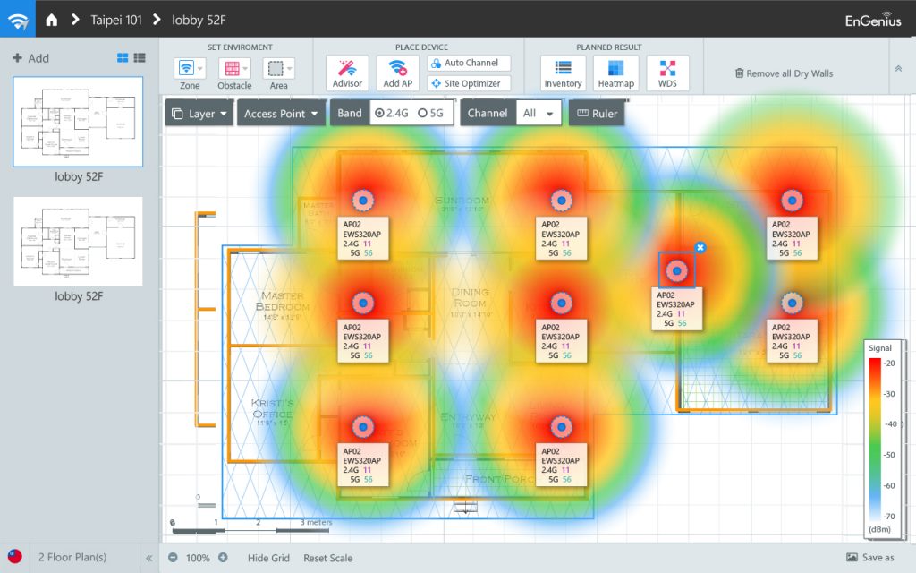Open the Inventory planned result
This screenshot has height=573, width=916.
click(x=563, y=73)
